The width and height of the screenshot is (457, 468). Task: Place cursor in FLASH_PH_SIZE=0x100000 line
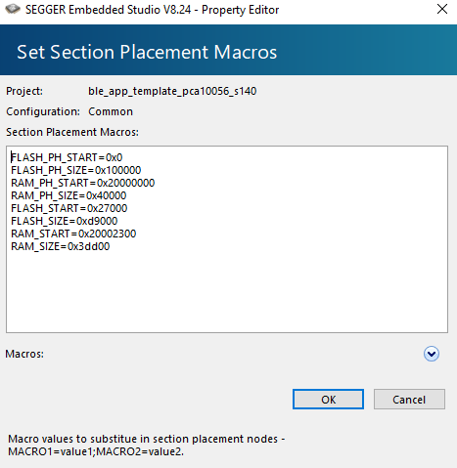coord(76,170)
